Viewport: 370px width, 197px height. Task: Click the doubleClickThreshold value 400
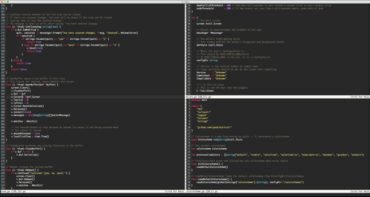[x=228, y=5]
